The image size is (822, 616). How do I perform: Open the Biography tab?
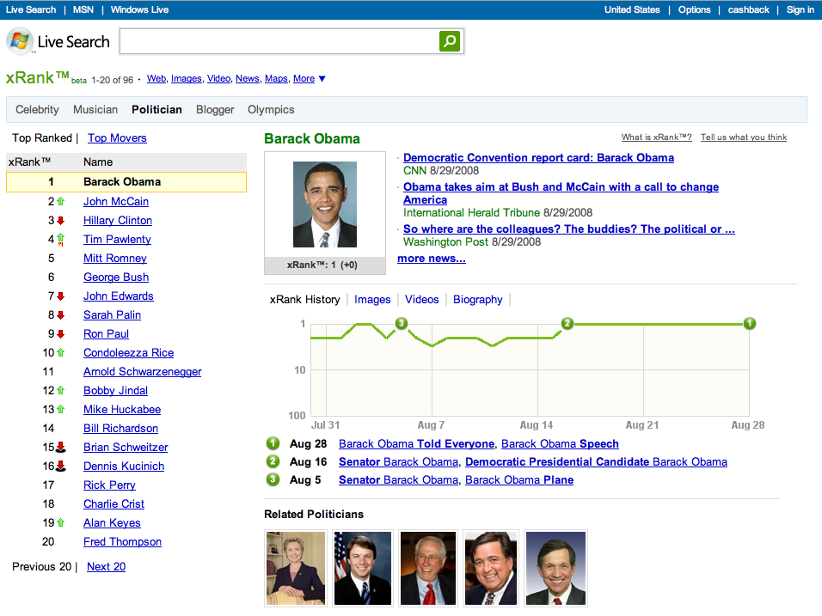coord(477,300)
